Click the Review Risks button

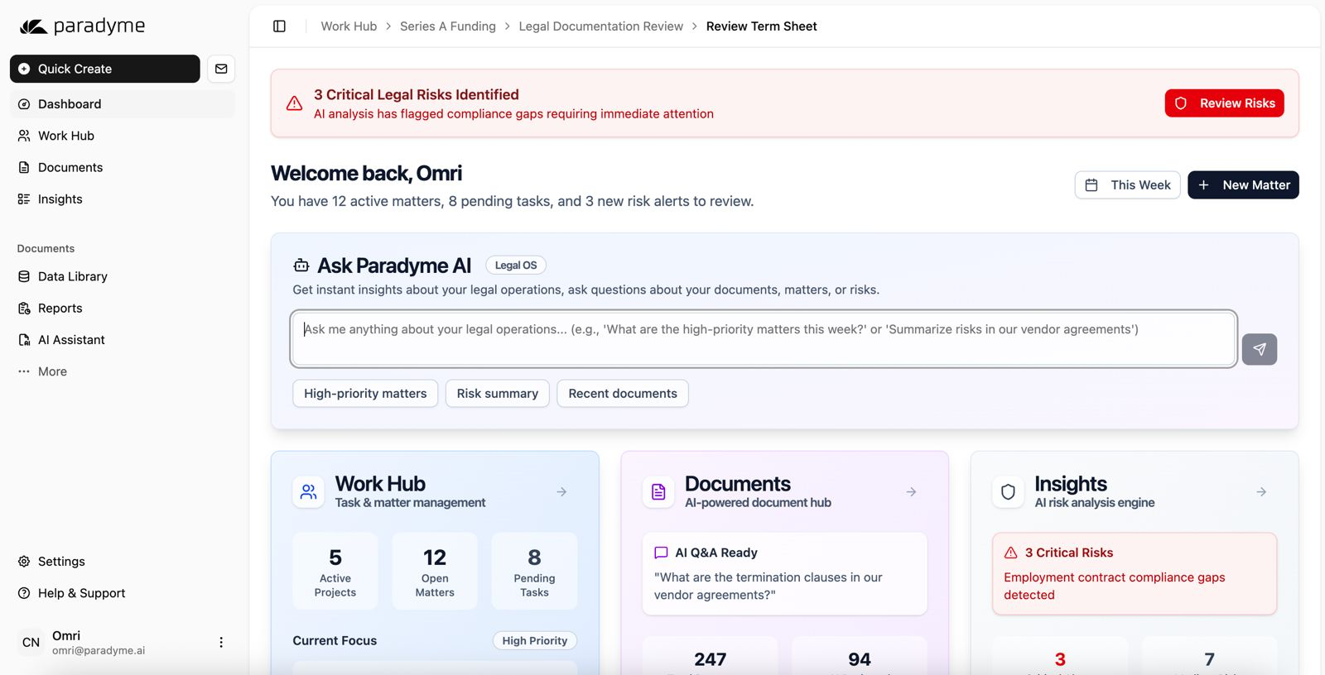(x=1224, y=103)
